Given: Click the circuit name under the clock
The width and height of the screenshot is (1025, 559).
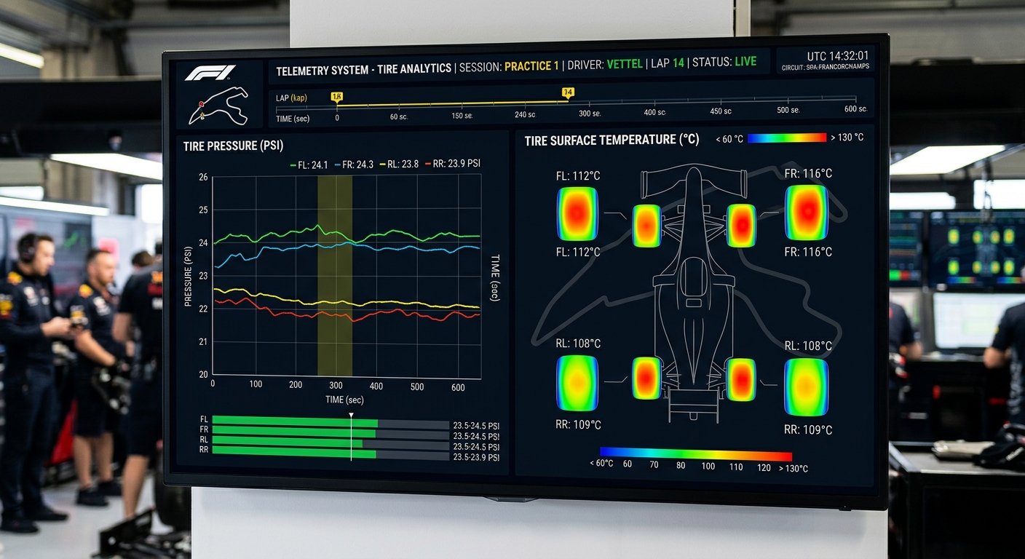Looking at the screenshot, I should click(x=826, y=68).
